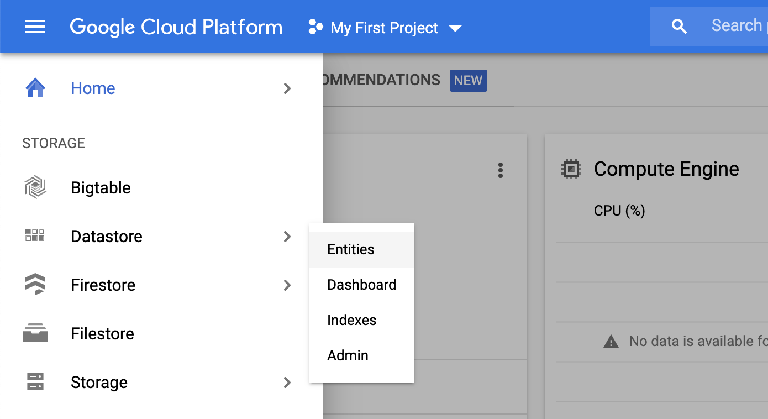The image size is (768, 419).
Task: Click the search magnifier icon
Action: tap(679, 27)
